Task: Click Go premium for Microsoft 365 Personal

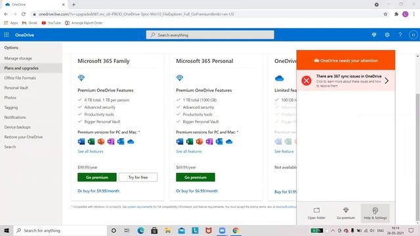Action: [x=196, y=177]
